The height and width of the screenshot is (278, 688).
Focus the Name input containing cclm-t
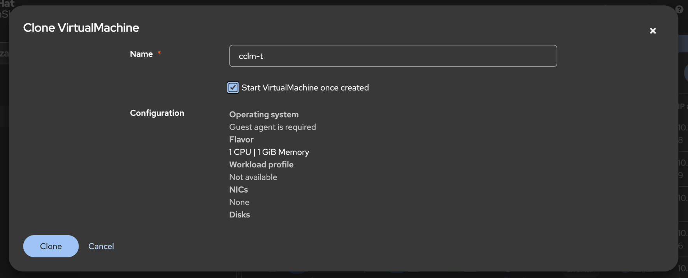[x=393, y=56]
